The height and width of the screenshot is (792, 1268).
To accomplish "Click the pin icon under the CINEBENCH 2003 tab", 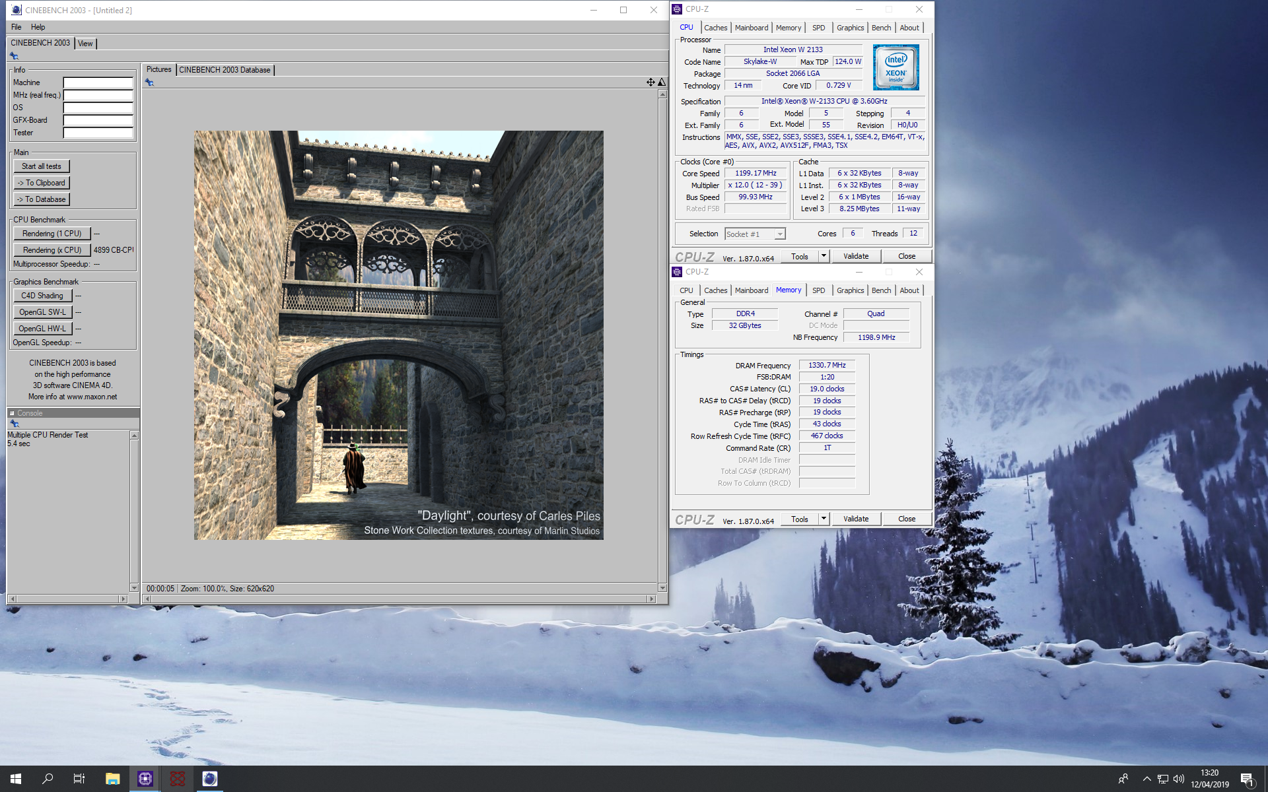I will pos(14,56).
